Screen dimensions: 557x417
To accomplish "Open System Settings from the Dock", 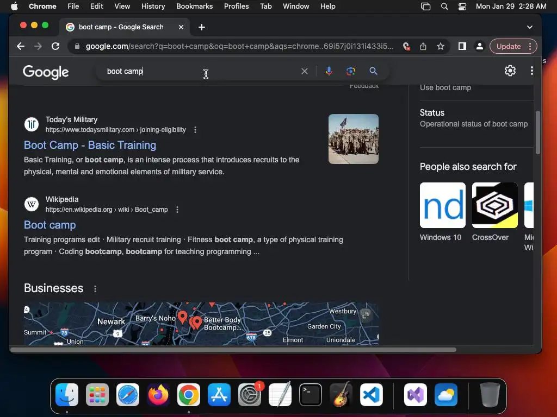I will 249,395.
